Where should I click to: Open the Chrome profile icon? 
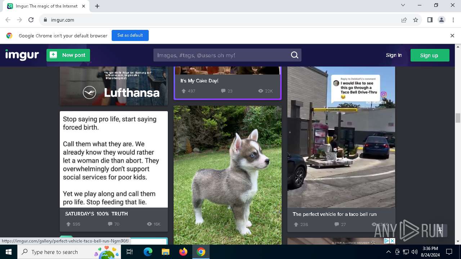point(442,20)
